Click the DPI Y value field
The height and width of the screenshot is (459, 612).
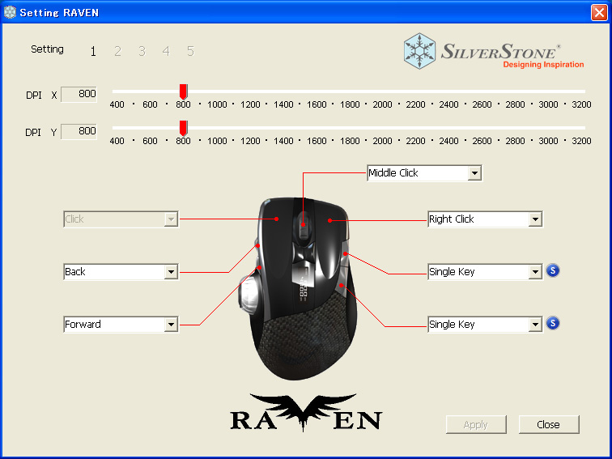pos(79,131)
